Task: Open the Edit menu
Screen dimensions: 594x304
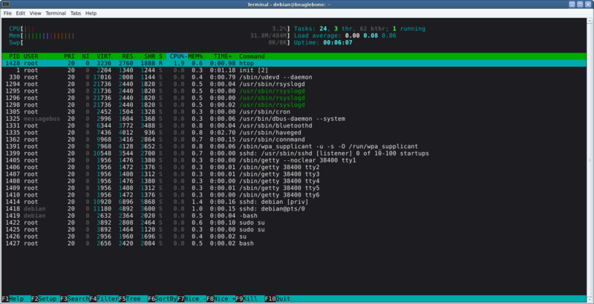Action: coord(21,13)
